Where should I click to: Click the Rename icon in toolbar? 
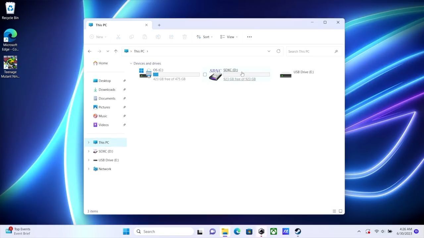pos(158,37)
